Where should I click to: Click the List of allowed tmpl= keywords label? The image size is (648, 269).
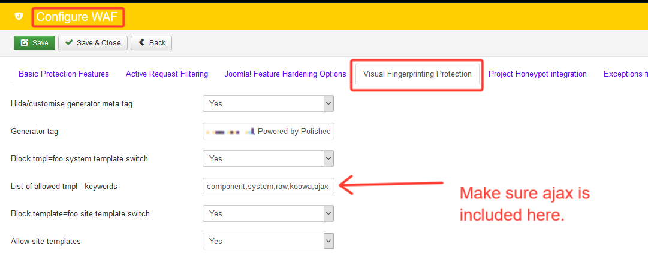pyautogui.click(x=64, y=187)
